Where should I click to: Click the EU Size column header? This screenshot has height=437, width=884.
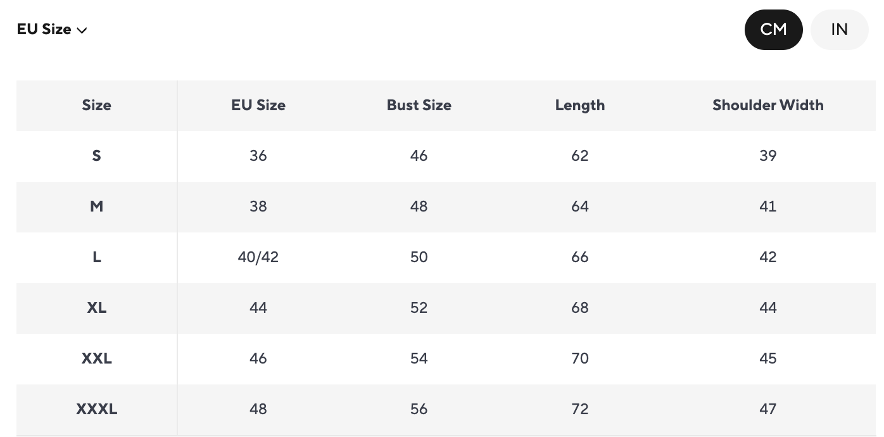click(258, 105)
